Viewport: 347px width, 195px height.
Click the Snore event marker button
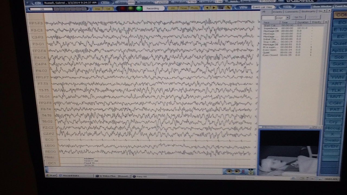pos(334,116)
